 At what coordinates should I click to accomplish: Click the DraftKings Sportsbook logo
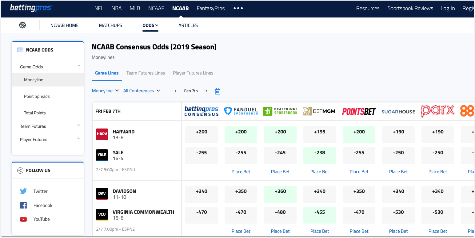point(280,111)
